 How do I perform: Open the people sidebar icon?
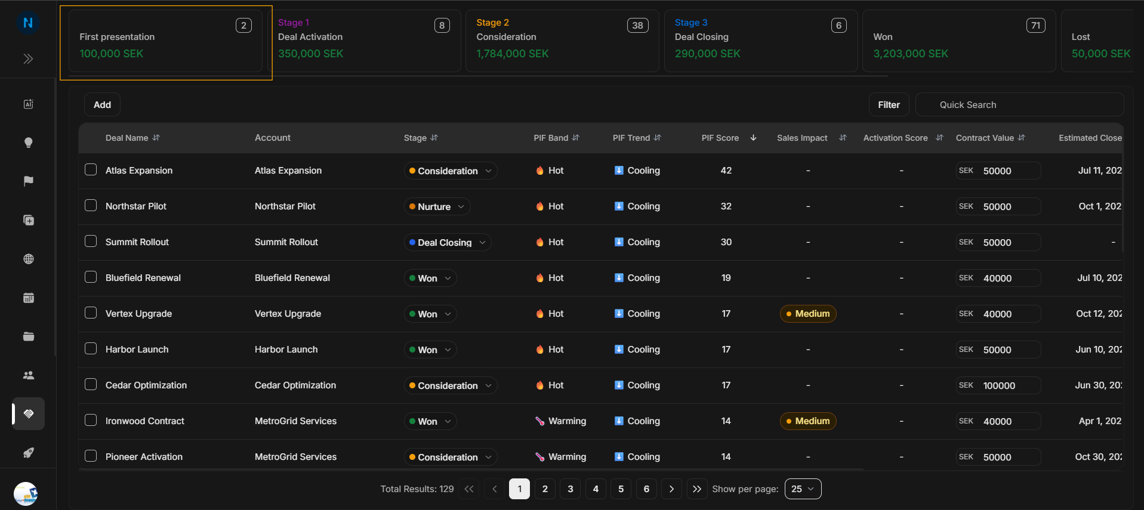[28, 375]
